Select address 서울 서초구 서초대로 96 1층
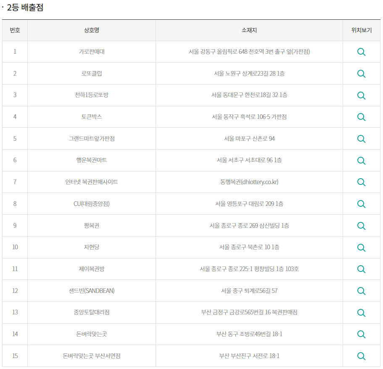 (249, 160)
